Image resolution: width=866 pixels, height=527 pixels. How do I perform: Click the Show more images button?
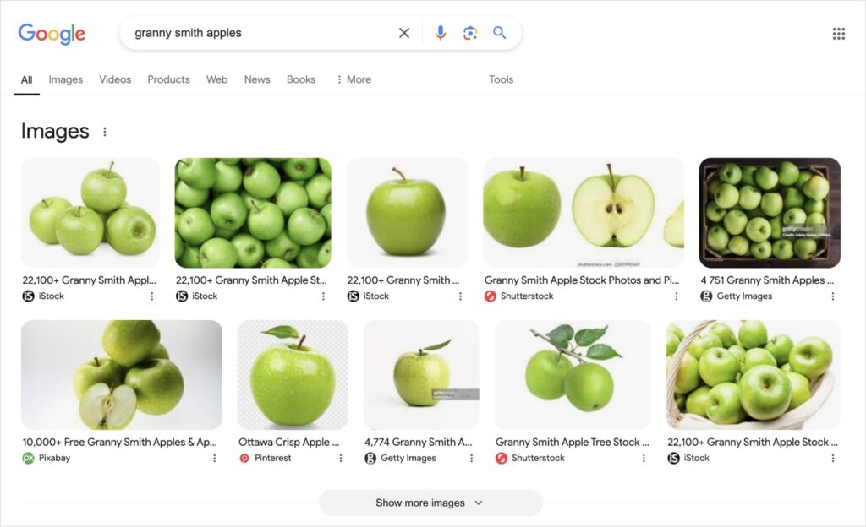420,503
